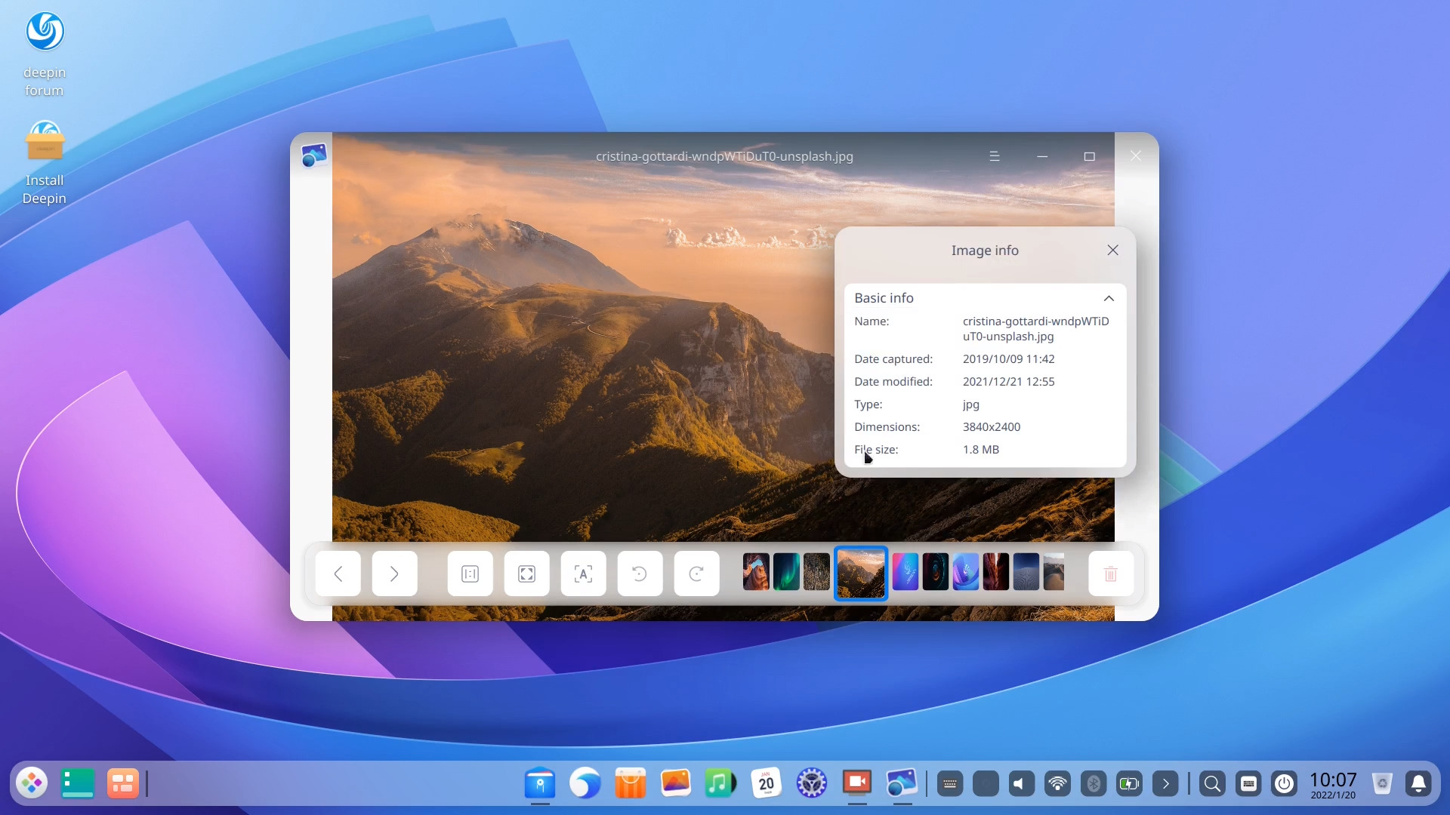Open the extract text (OCR) tool
The image size is (1450, 815).
(583, 574)
